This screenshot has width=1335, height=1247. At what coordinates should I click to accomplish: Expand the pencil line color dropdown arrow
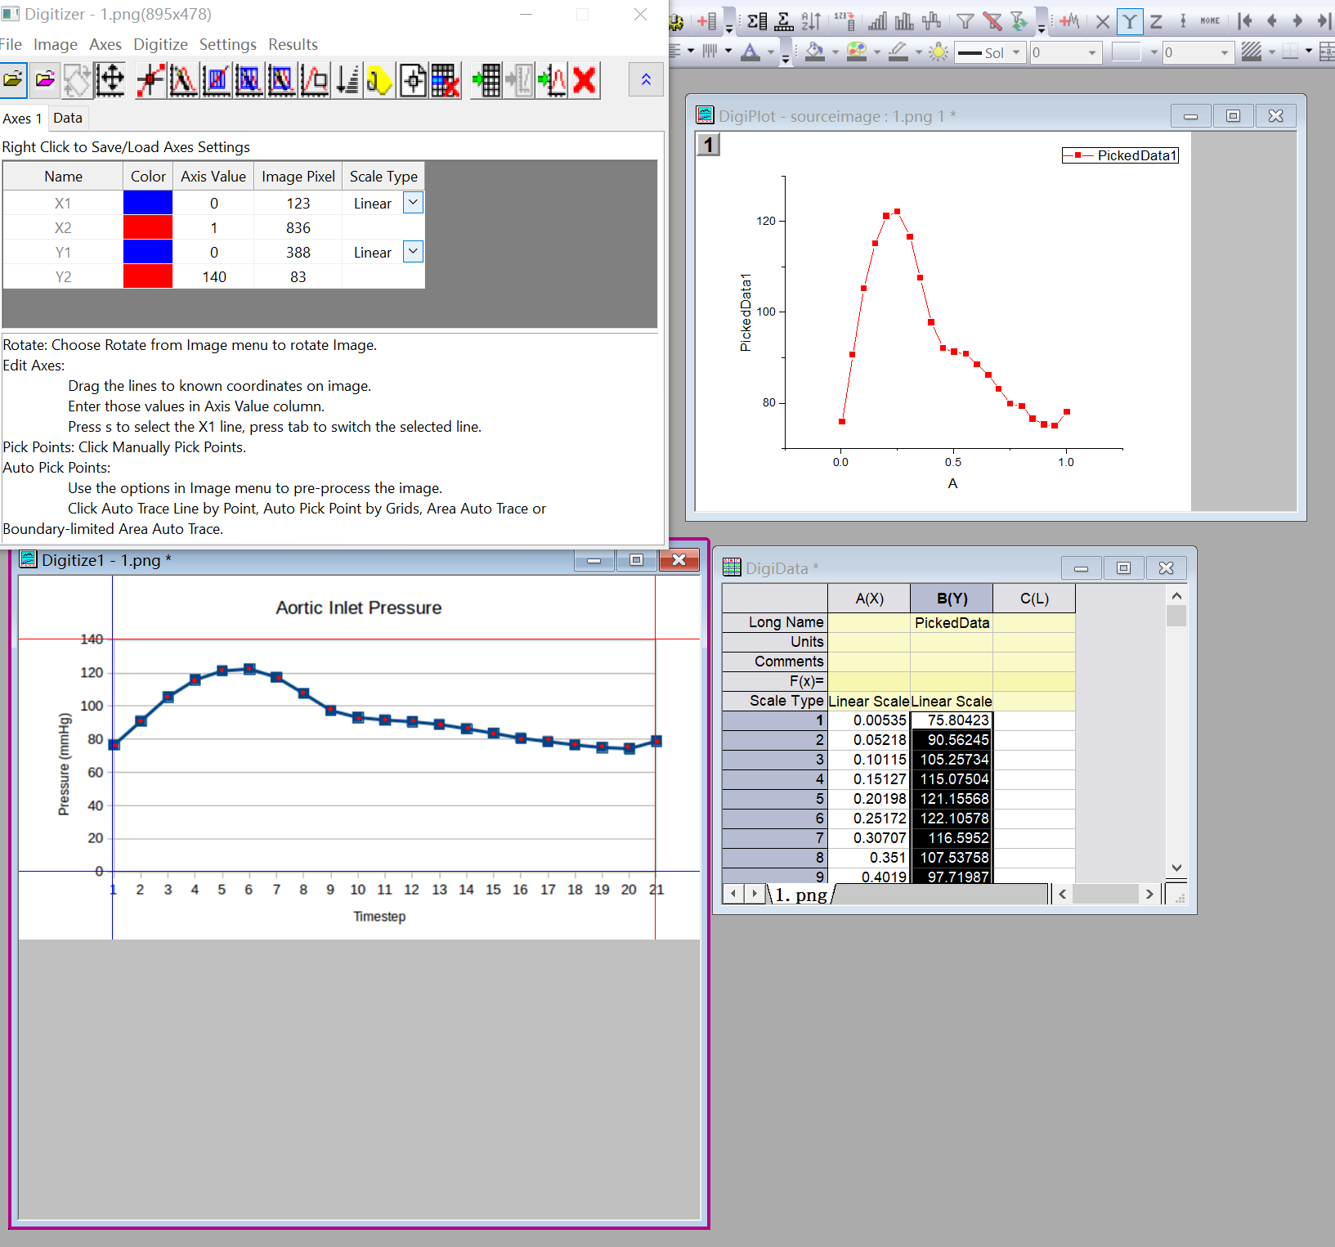pos(919,52)
